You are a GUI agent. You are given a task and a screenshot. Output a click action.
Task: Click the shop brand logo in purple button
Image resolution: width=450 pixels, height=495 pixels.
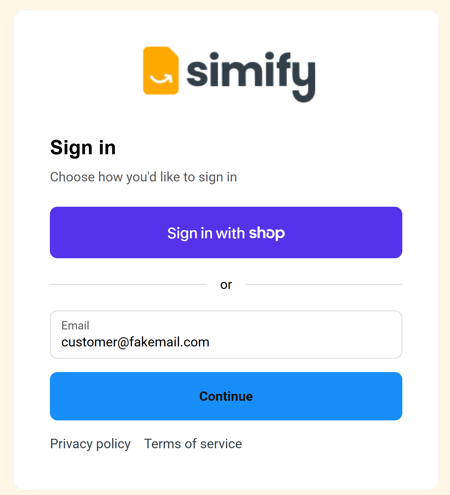[267, 233]
